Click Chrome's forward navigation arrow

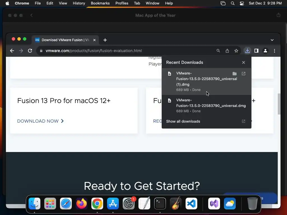coord(21,51)
